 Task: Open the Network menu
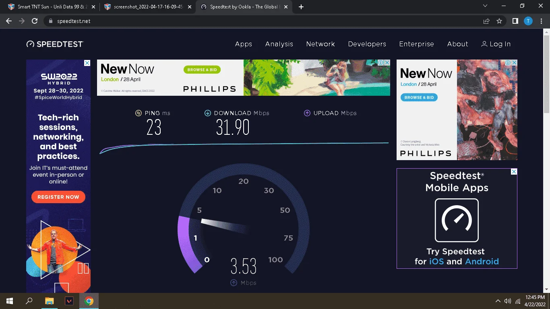pyautogui.click(x=320, y=44)
